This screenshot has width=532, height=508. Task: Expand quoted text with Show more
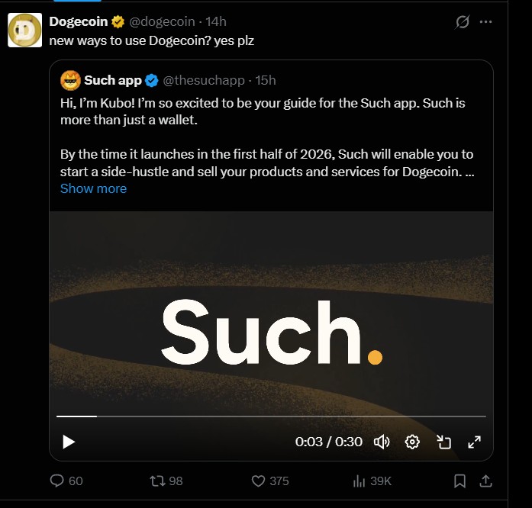click(x=93, y=188)
